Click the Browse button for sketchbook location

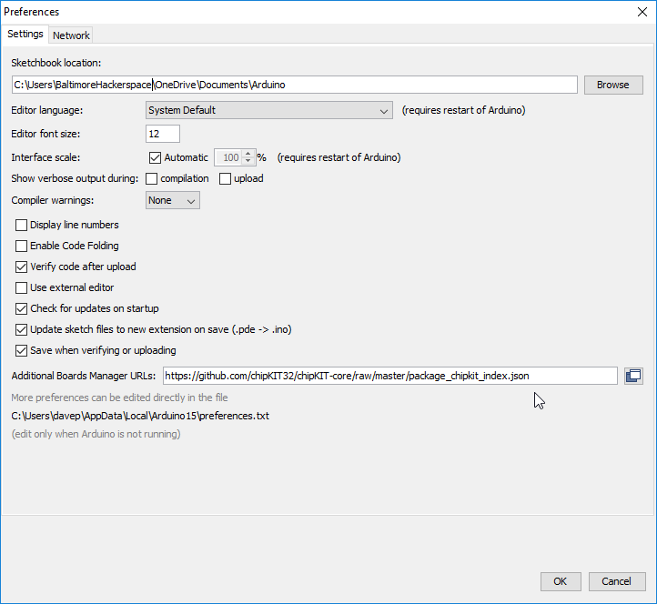[x=613, y=85]
